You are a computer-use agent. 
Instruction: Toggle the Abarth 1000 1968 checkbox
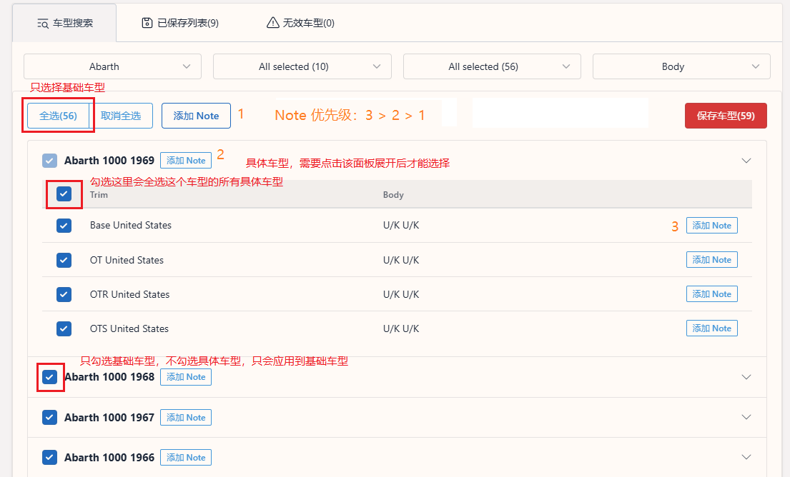point(49,377)
